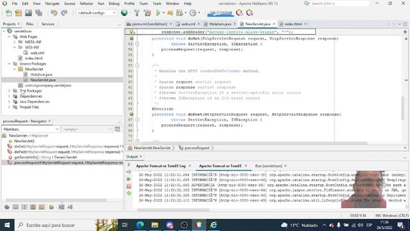Click the second profiler icon after memory bar
This screenshot has width=410, height=231.
click(249, 13)
